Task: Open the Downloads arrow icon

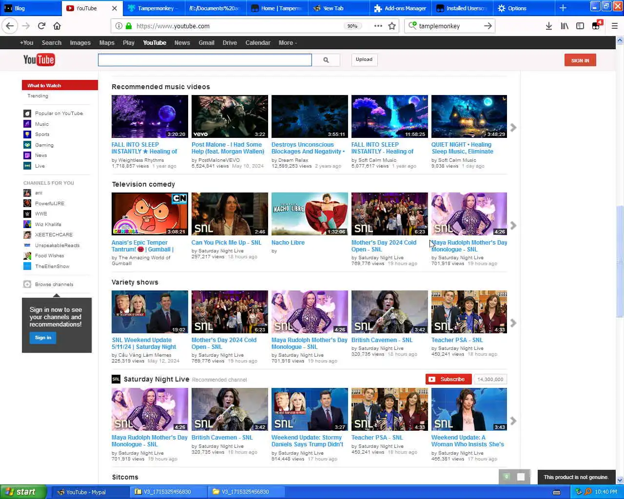Action: 549,26
